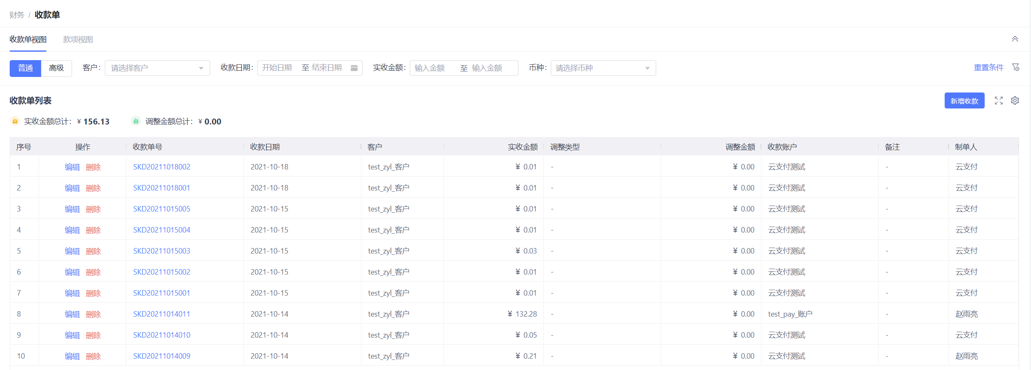Screen dimensions: 1031x370
Task: Click the filter funnel icon
Action: (x=1015, y=67)
